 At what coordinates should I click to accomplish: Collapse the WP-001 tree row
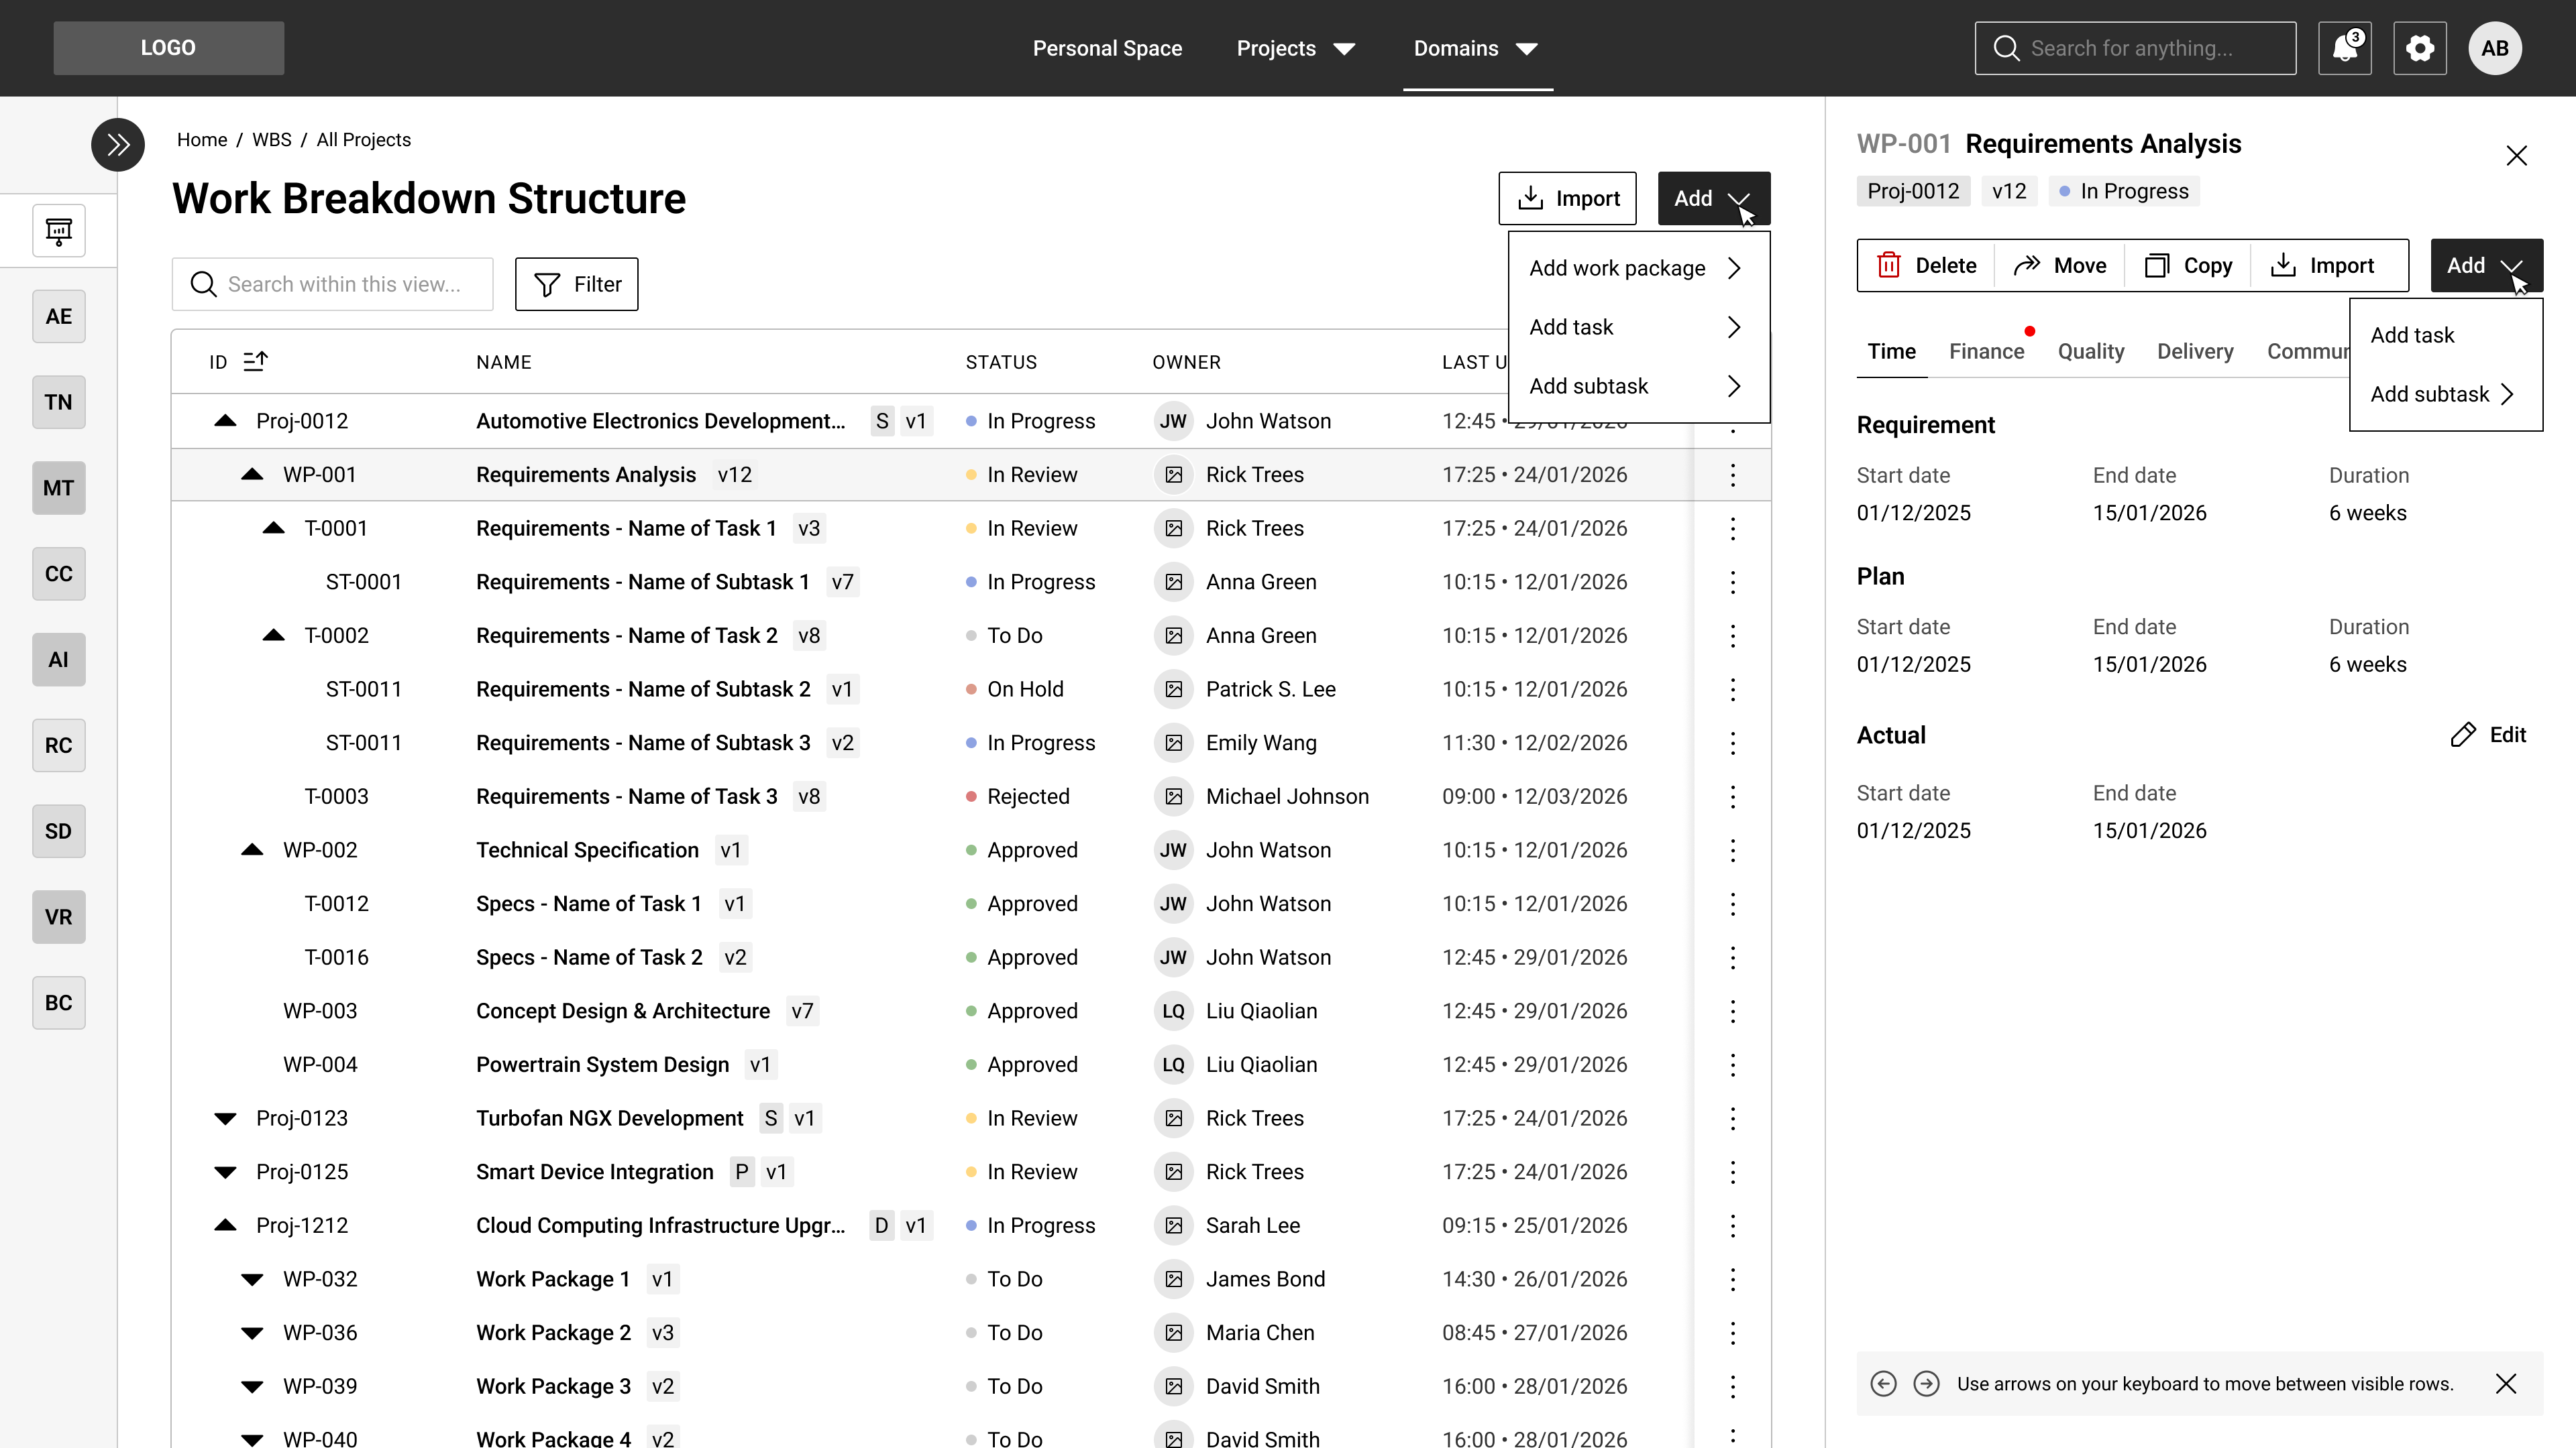(x=253, y=475)
